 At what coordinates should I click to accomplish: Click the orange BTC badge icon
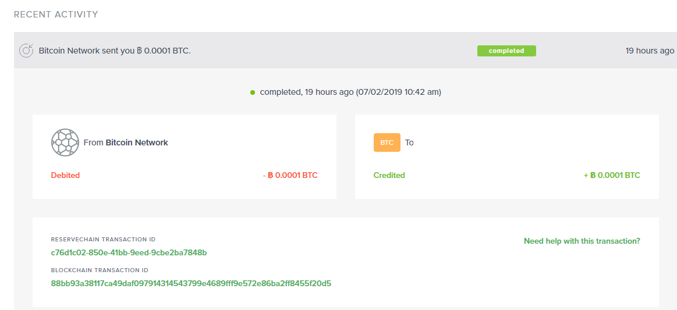click(x=387, y=142)
